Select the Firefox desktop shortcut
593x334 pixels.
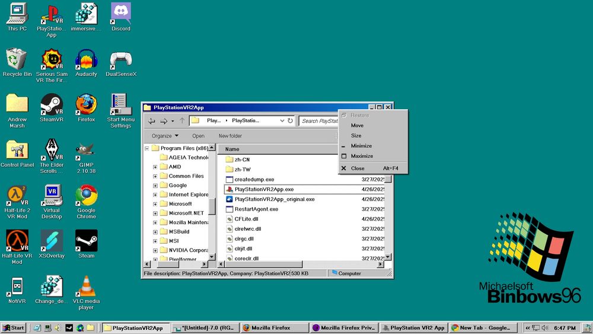click(x=86, y=108)
